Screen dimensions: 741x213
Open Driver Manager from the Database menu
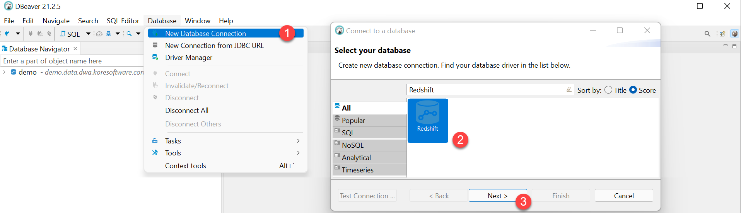[x=226, y=58]
